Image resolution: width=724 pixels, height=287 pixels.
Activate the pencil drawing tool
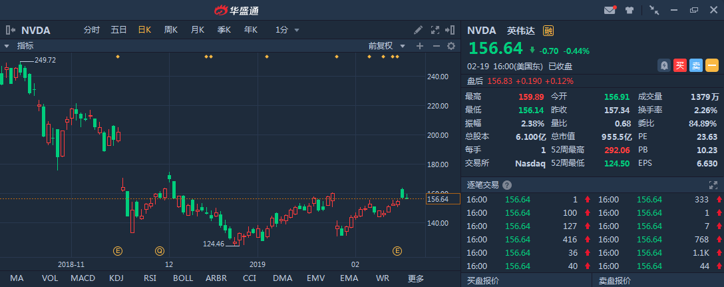click(x=418, y=30)
